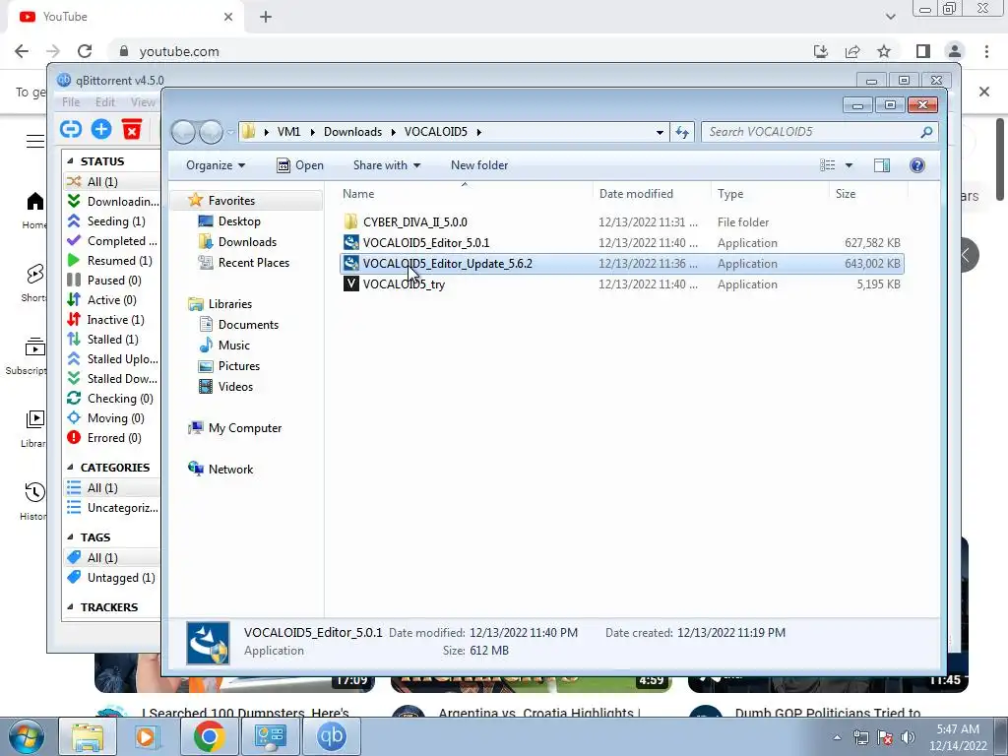Image resolution: width=1008 pixels, height=756 pixels.
Task: Select Untagged (1) tag filter
Action: 112,578
